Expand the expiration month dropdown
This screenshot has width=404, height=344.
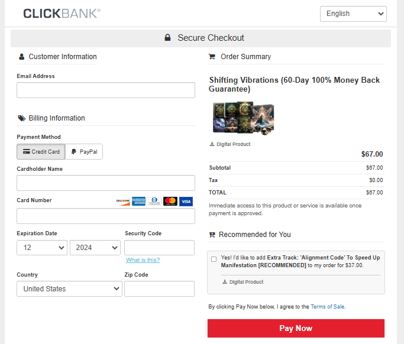(x=42, y=248)
